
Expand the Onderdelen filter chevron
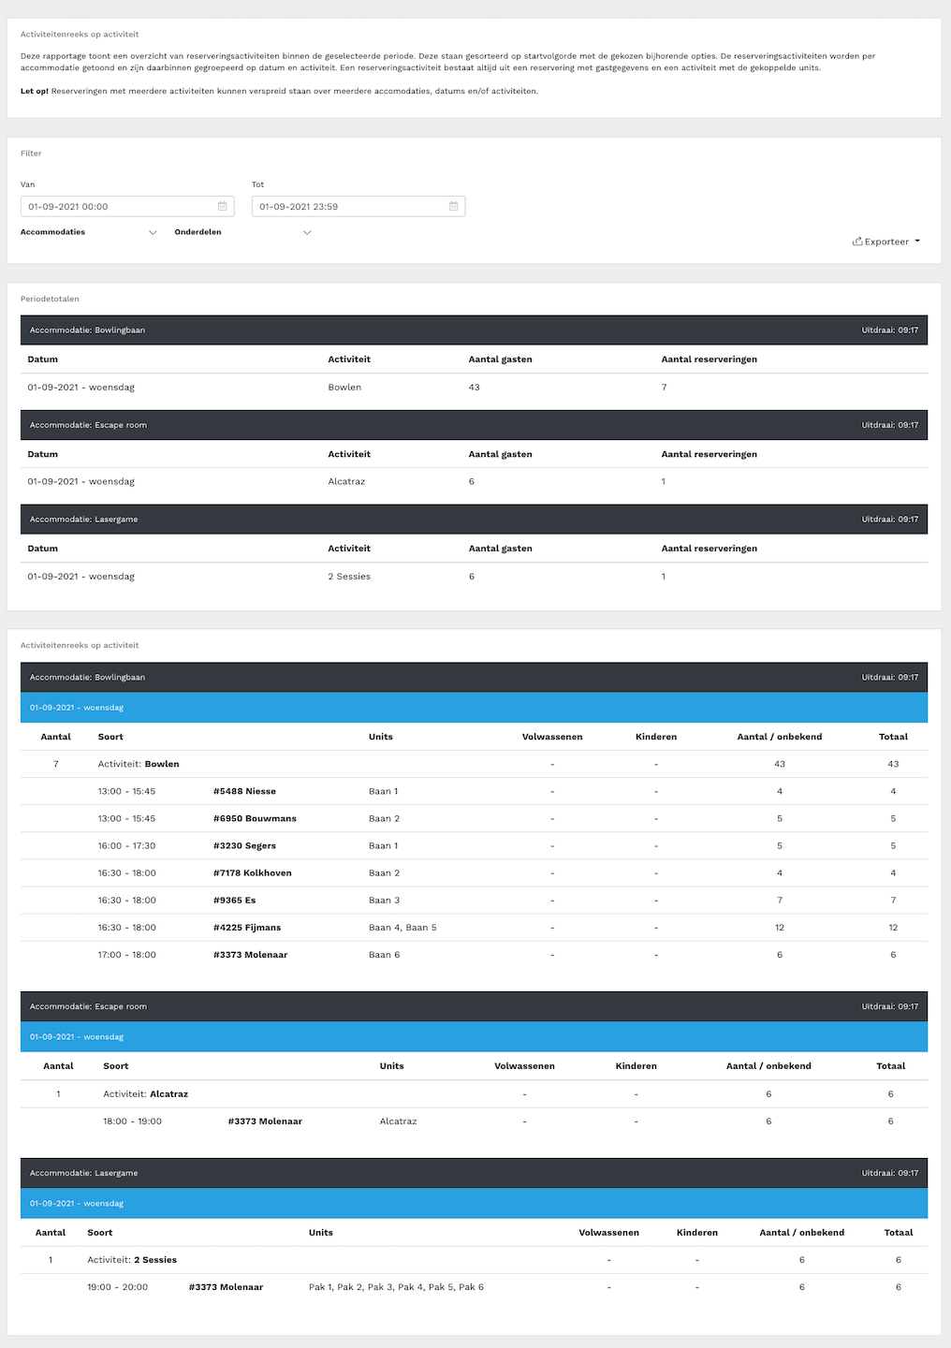point(306,233)
